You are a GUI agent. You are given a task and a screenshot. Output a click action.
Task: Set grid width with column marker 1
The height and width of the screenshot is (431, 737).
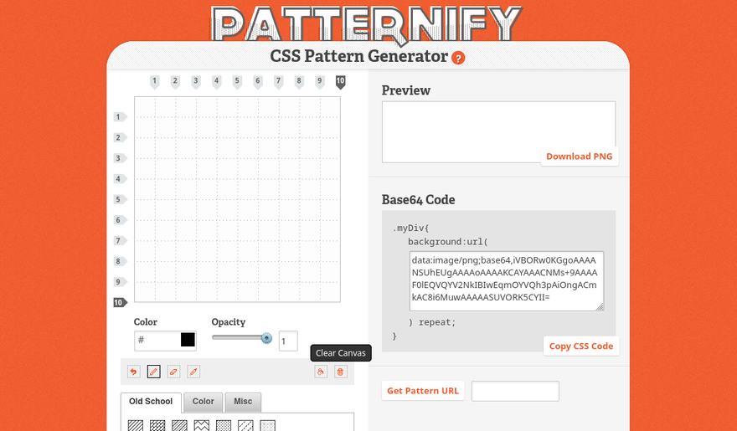click(155, 82)
